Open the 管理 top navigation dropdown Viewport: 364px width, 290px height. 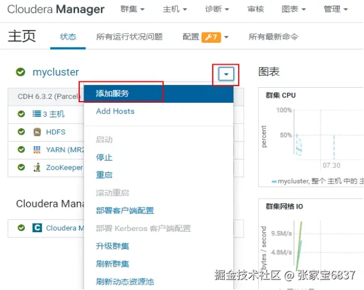336,9
